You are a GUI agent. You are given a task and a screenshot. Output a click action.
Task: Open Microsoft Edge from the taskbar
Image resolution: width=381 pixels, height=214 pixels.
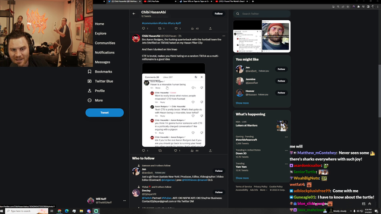click(x=67, y=211)
